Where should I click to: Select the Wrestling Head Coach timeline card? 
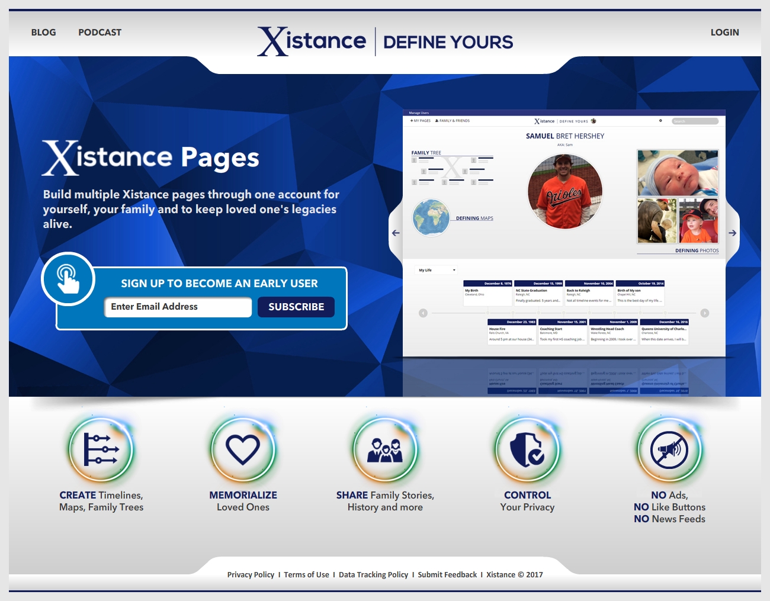point(614,332)
